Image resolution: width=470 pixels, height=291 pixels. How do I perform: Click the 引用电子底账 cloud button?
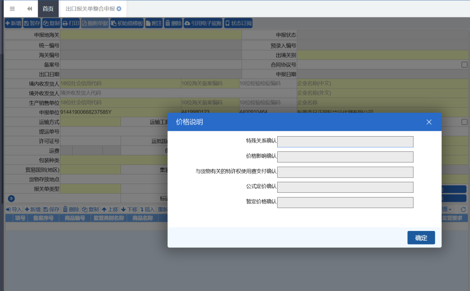point(203,23)
